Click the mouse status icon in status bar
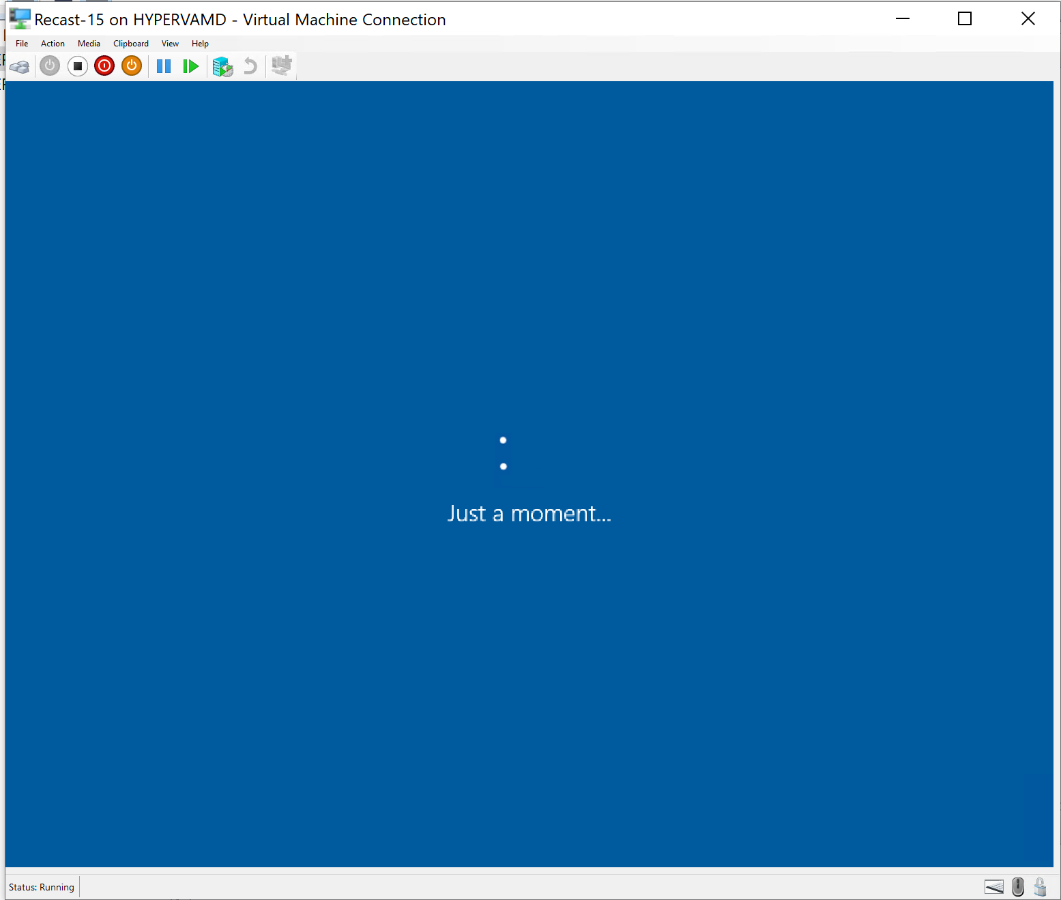This screenshot has width=1061, height=900. 1018,887
